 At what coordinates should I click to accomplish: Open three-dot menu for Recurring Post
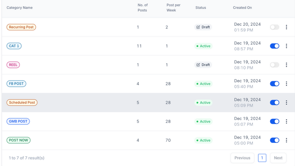tap(286, 27)
